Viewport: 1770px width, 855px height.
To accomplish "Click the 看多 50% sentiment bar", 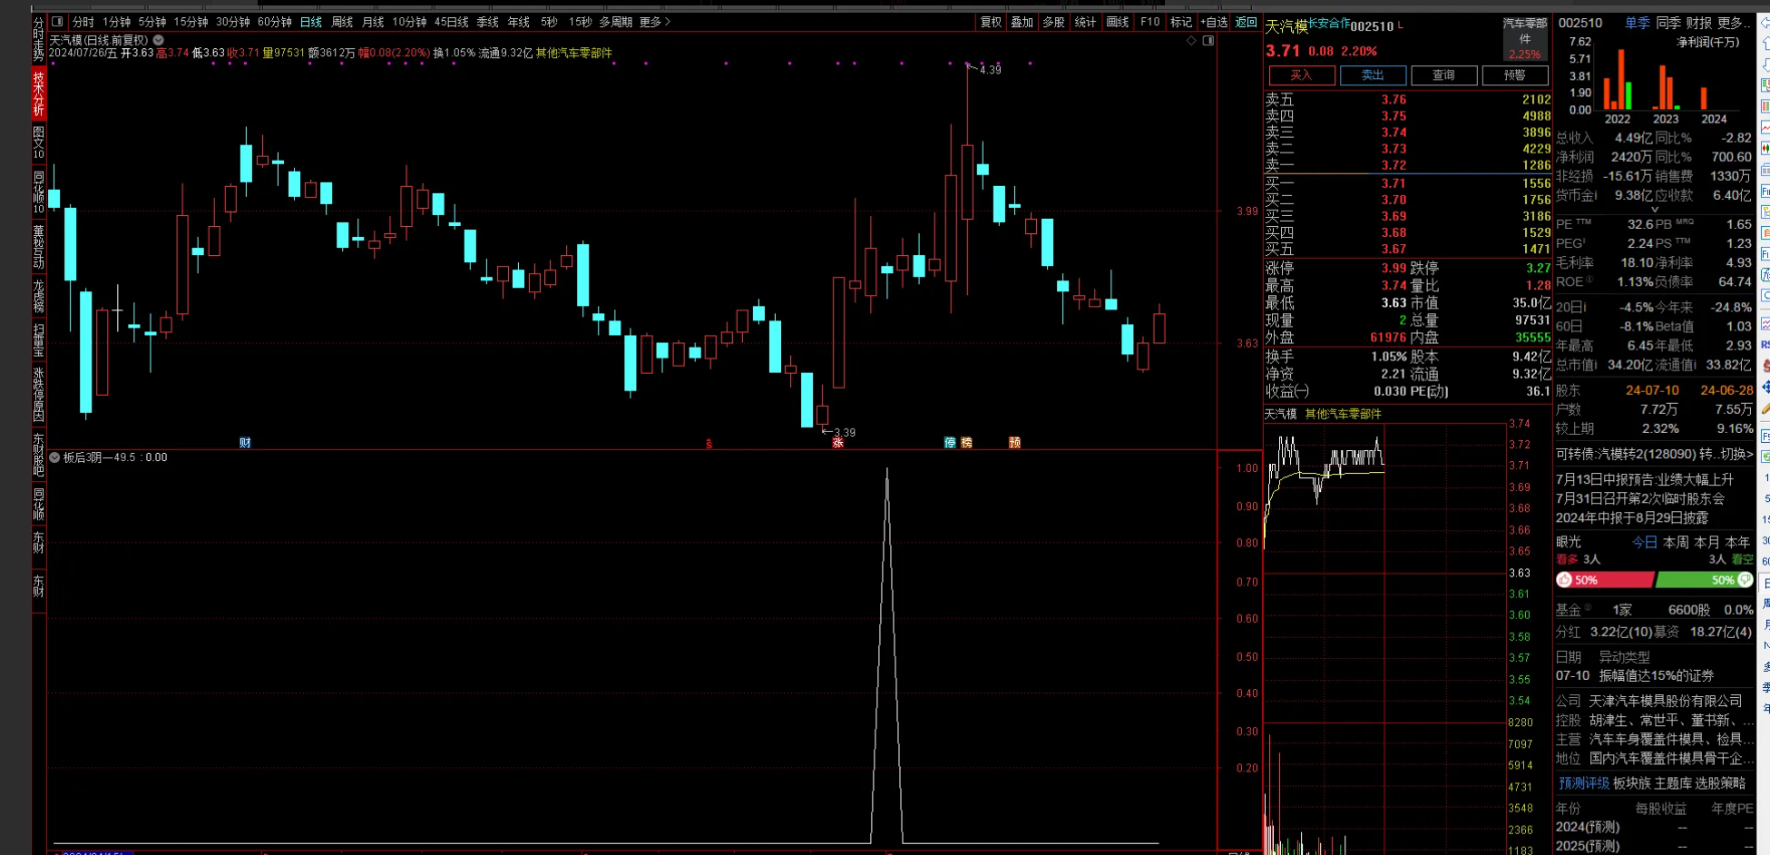I will point(1604,580).
